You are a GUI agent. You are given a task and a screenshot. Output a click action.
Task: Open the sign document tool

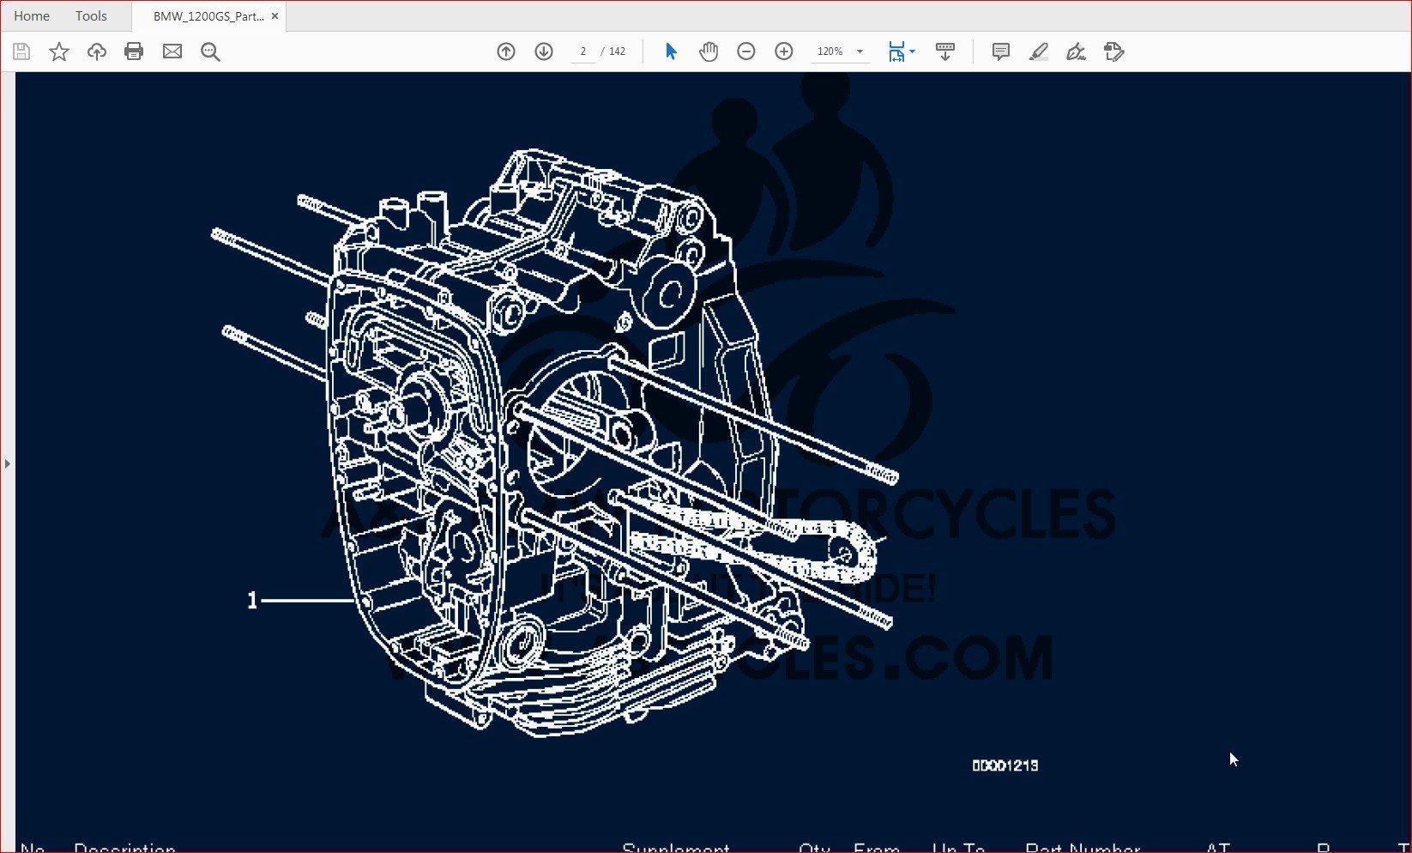pyautogui.click(x=1076, y=51)
